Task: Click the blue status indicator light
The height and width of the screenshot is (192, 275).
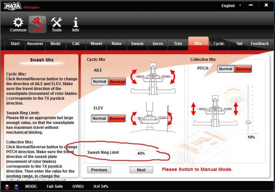Action: 16,187
